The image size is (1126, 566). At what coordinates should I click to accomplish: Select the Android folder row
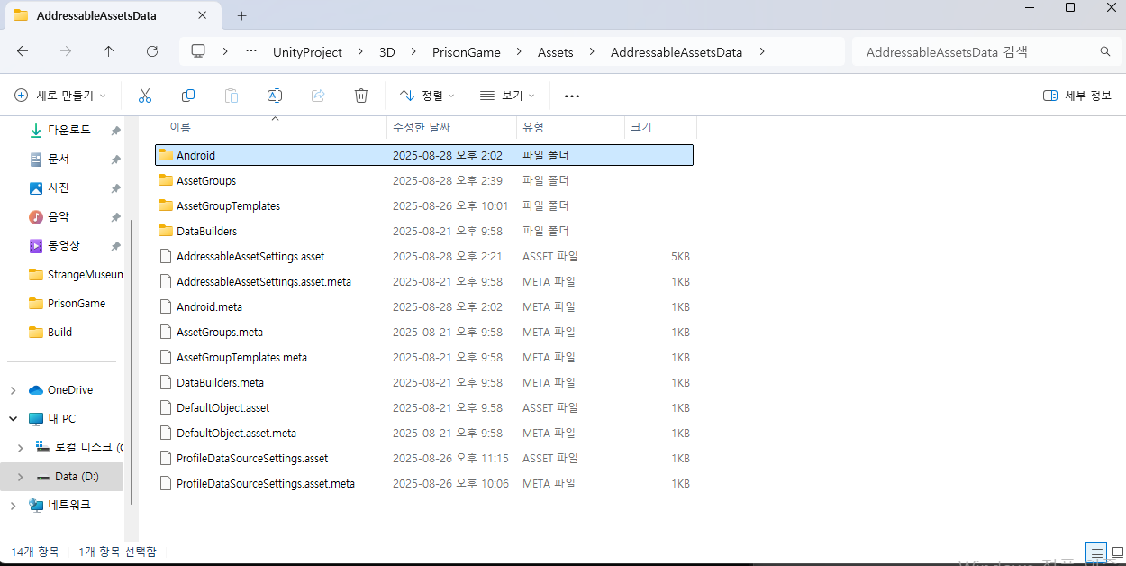(x=424, y=155)
